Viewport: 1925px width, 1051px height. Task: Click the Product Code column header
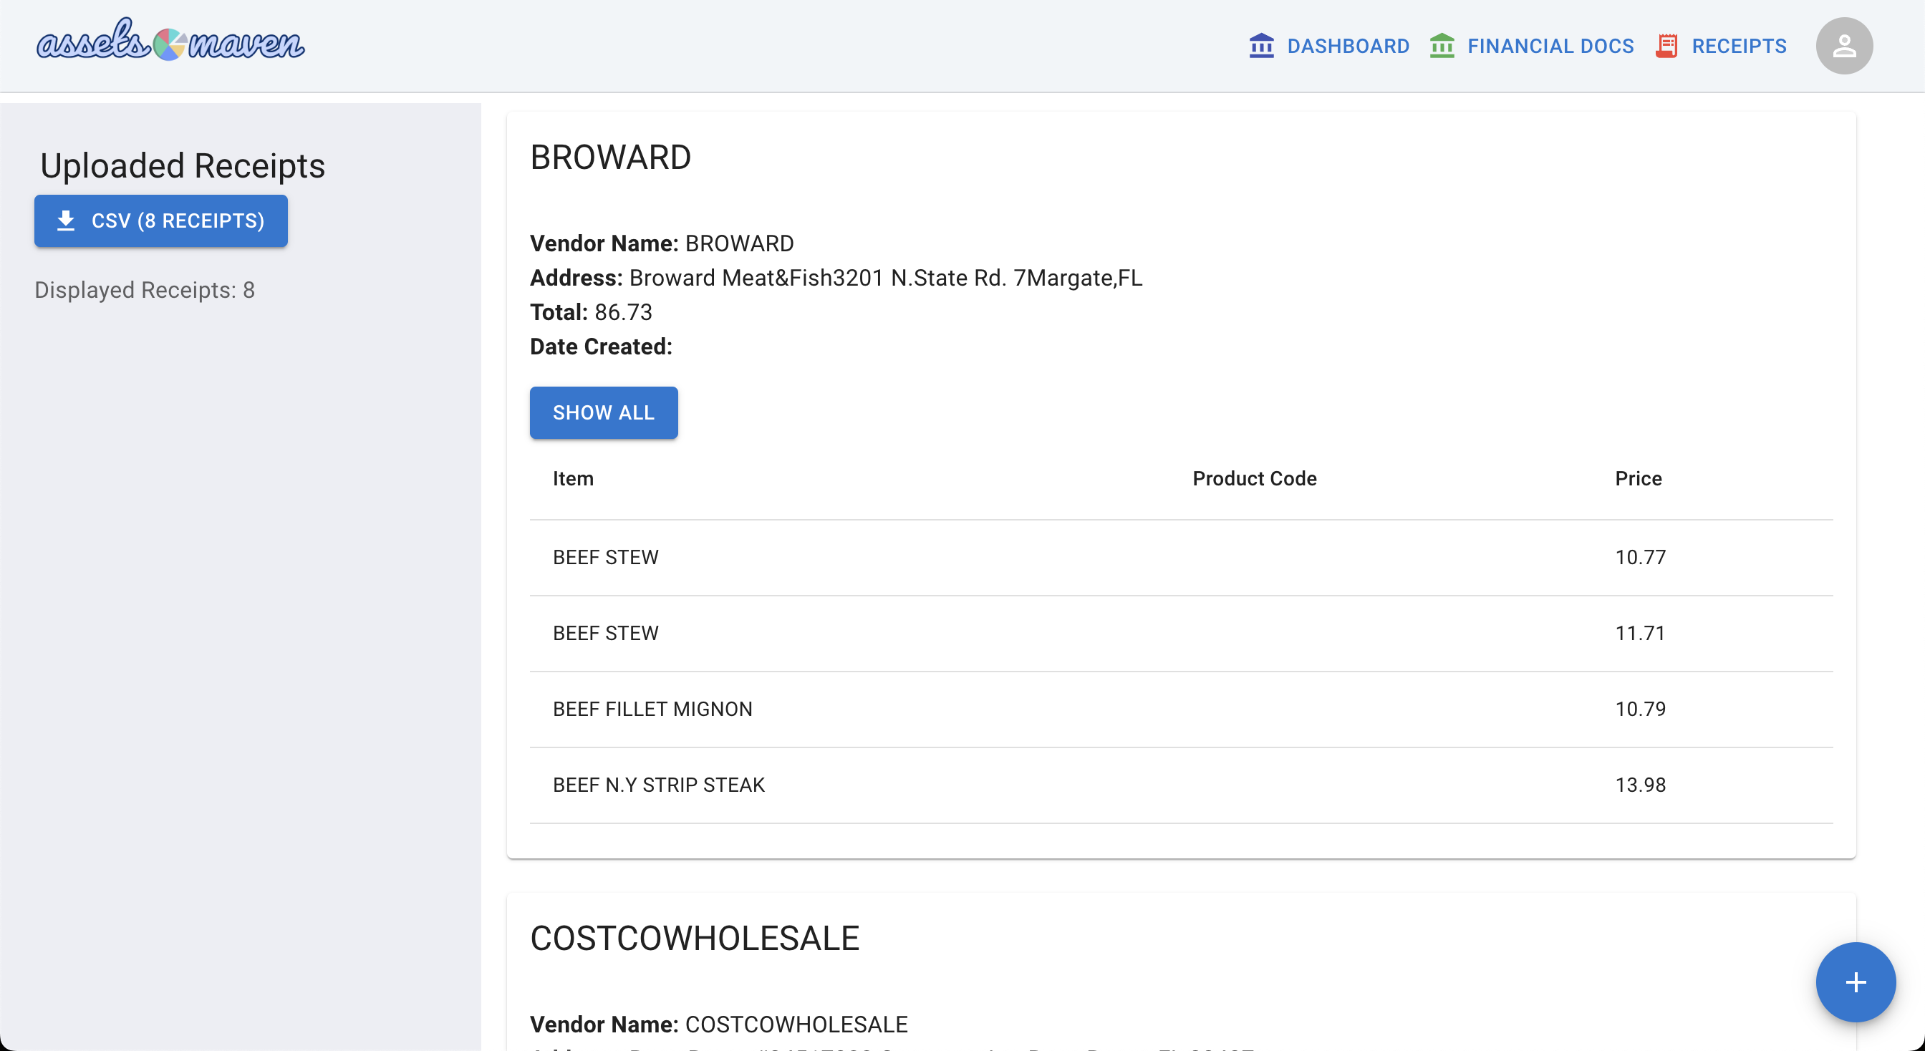pyautogui.click(x=1254, y=478)
